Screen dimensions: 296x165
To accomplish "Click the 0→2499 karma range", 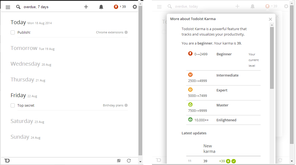I will (201, 54).
